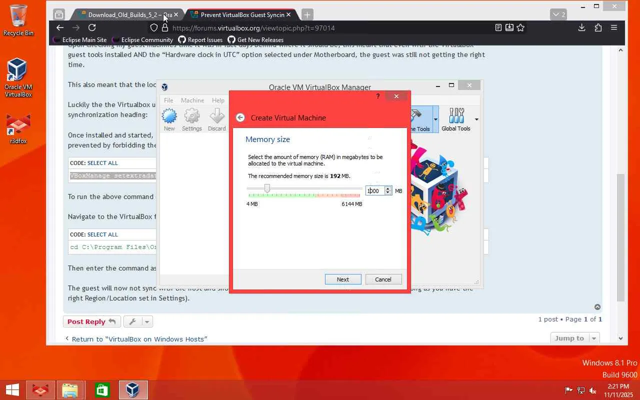Viewport: 640px width, 400px height.
Task: Click the Post Reply button
Action: [x=91, y=321]
